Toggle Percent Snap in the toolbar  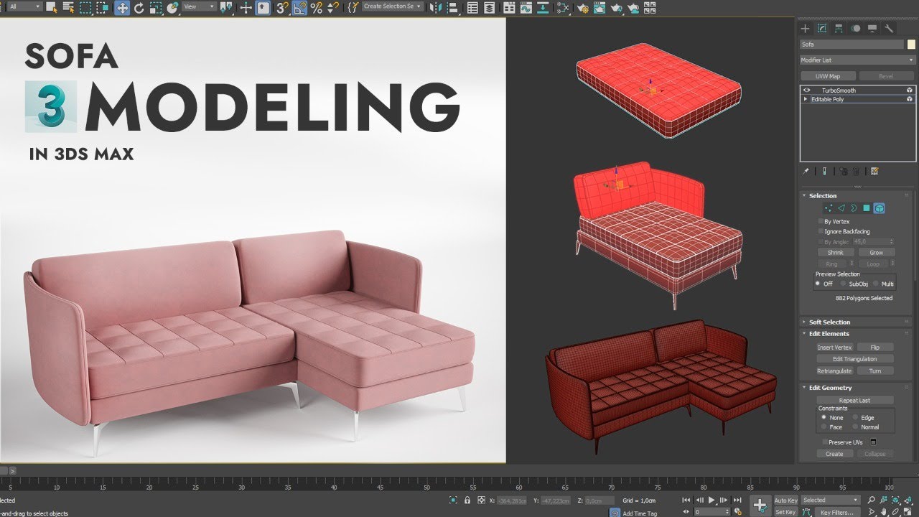point(316,8)
